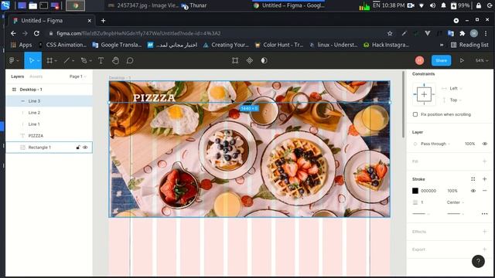Expand Frame tool options arrow
495x278 pixels.
[56, 60]
